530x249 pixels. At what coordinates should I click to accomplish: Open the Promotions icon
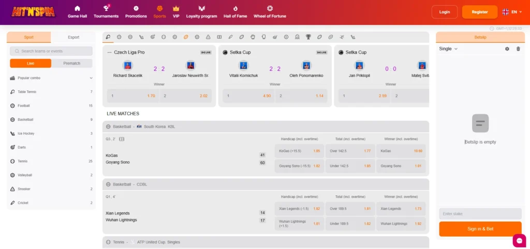coord(136,8)
